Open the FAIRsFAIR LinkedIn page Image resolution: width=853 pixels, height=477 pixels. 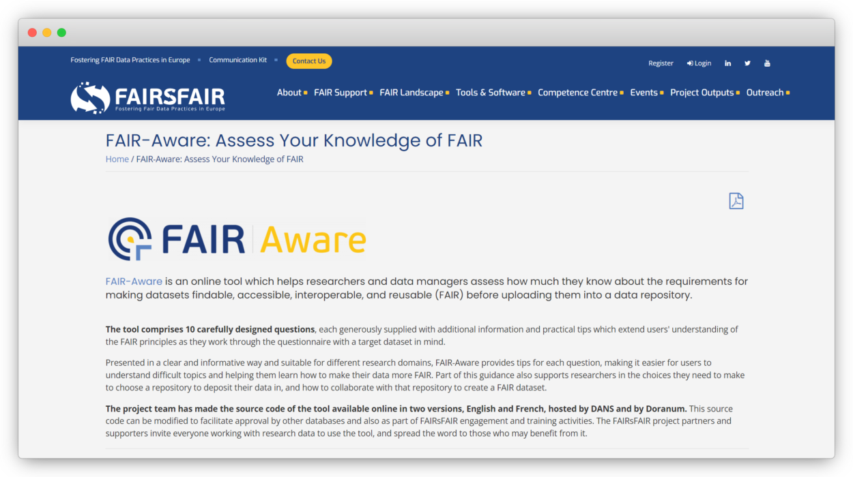coord(727,63)
